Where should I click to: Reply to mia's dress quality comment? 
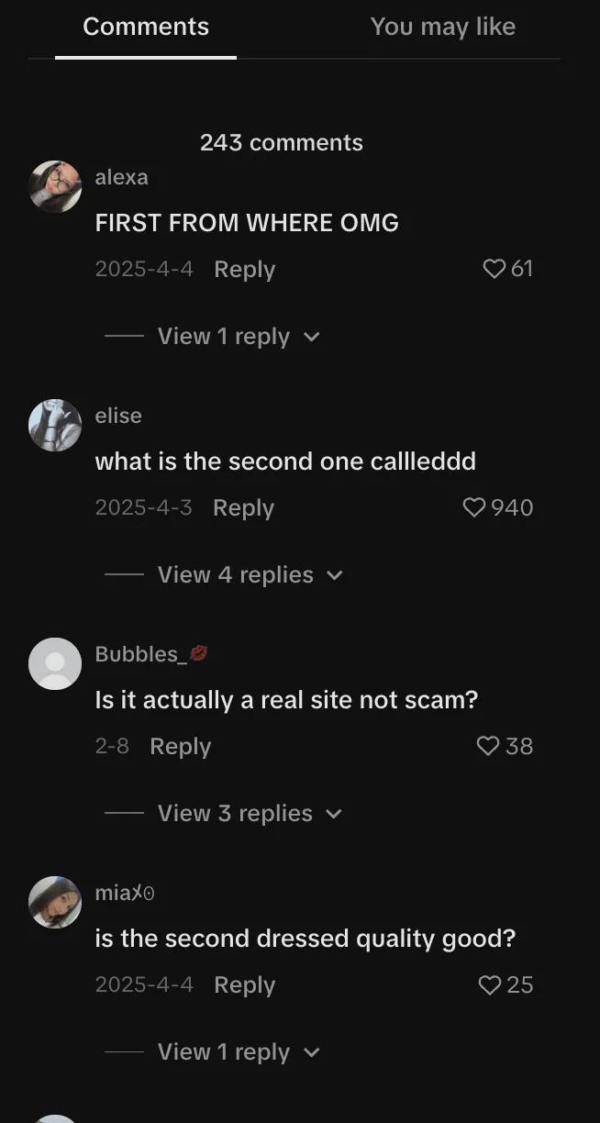point(245,985)
